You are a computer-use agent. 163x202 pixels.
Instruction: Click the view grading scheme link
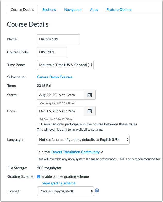coord(59,183)
